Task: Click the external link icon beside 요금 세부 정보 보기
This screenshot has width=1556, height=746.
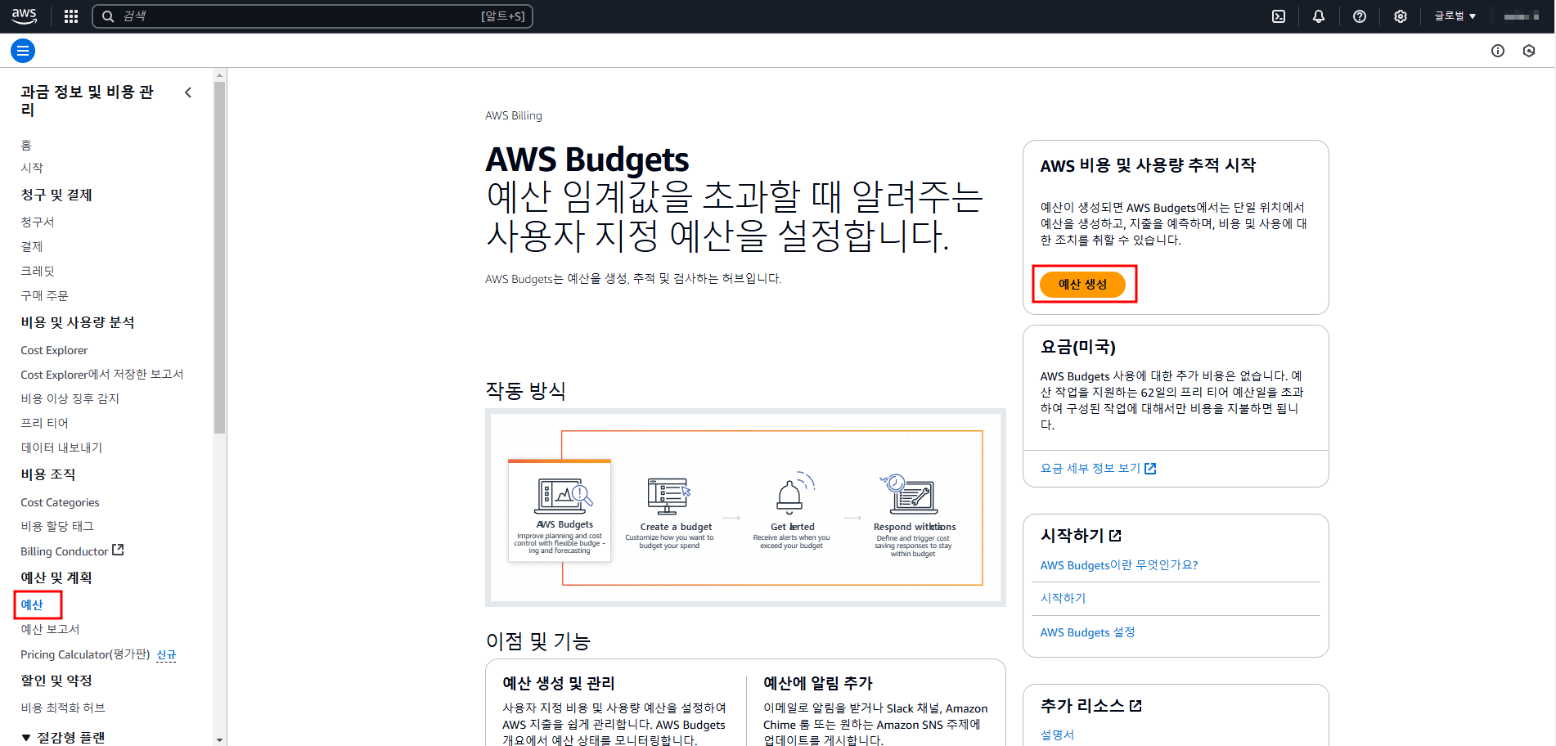Action: (1150, 469)
